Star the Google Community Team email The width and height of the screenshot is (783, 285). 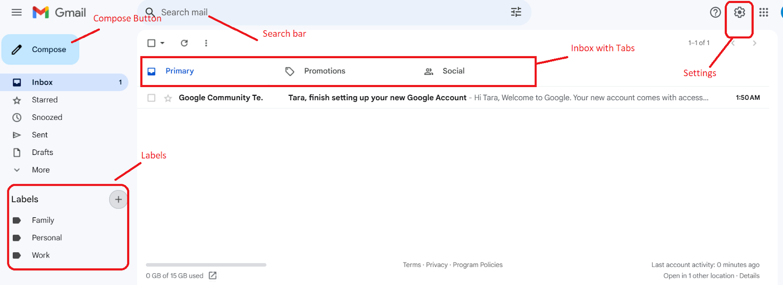pos(168,98)
